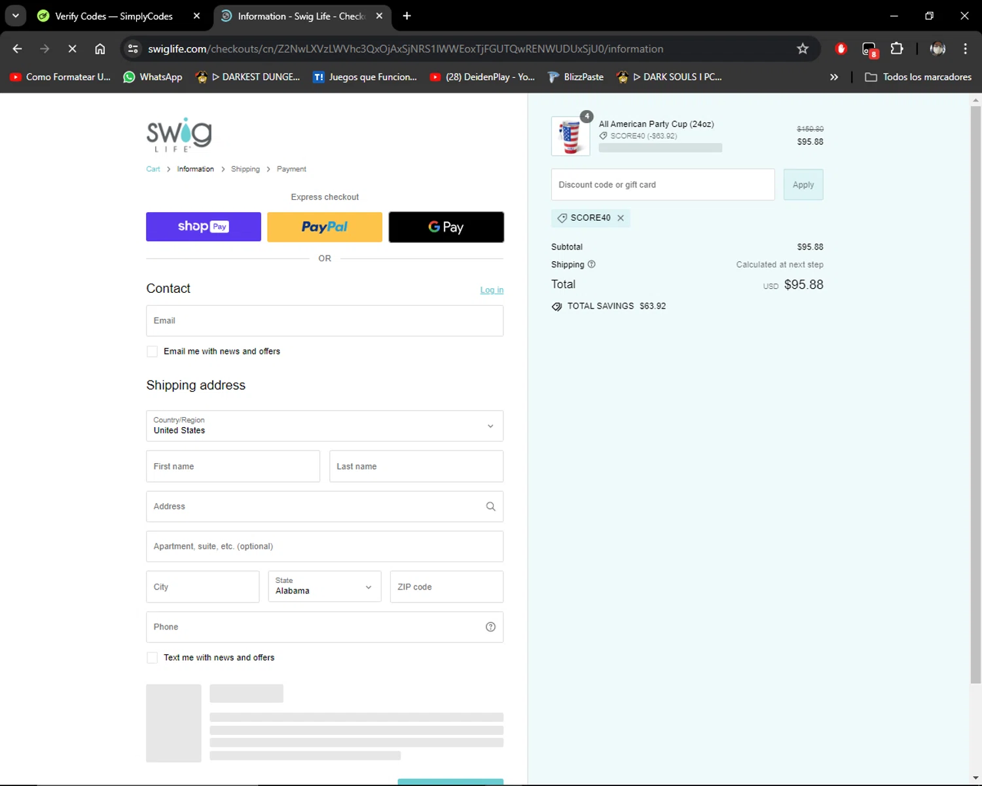Open DARKEST DUNGE... bookmark
The height and width of the screenshot is (786, 982).
(x=248, y=77)
